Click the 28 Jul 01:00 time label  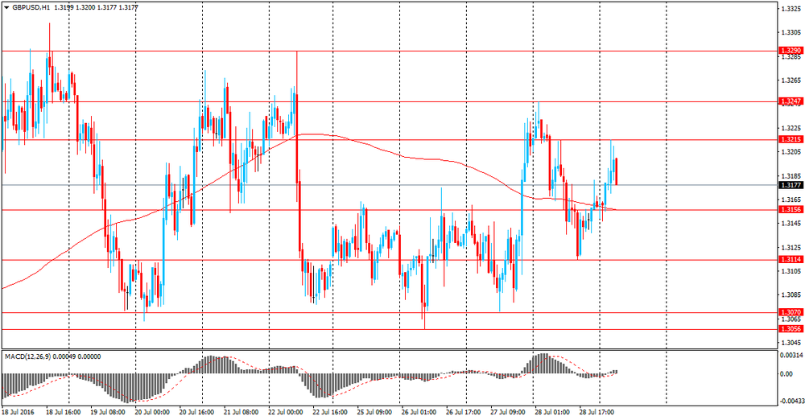(x=551, y=412)
